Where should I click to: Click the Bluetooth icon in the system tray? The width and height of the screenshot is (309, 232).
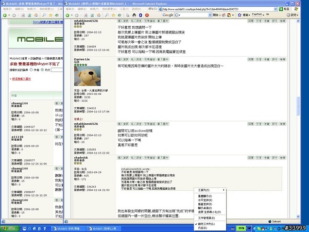279,228
